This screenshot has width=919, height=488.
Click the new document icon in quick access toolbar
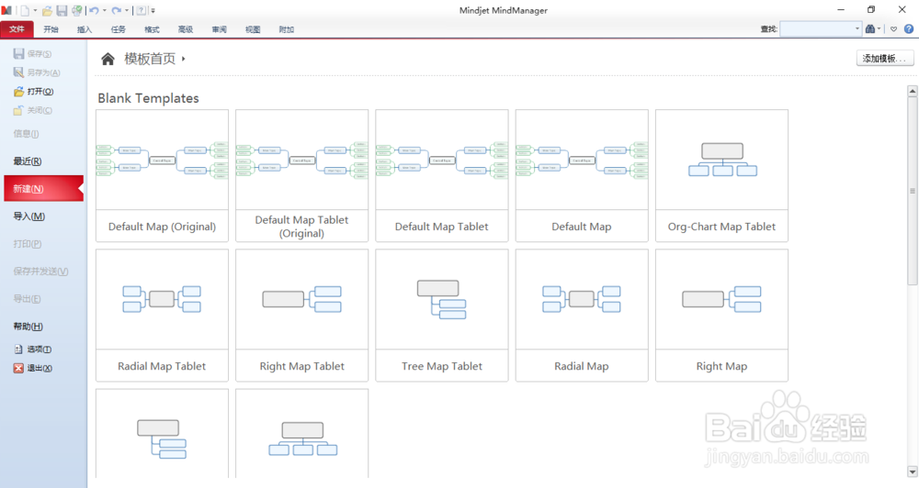click(x=25, y=10)
